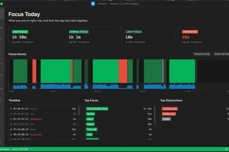The width and height of the screenshot is (229, 152).
Task: Click the 08:24–08:26 time range text
Action: coord(21,134)
